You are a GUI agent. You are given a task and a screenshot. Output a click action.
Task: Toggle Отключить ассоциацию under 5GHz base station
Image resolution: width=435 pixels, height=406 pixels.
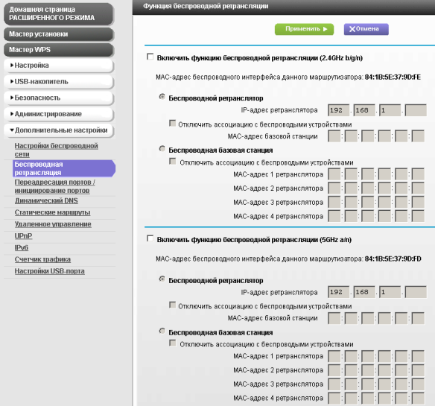pyautogui.click(x=173, y=343)
